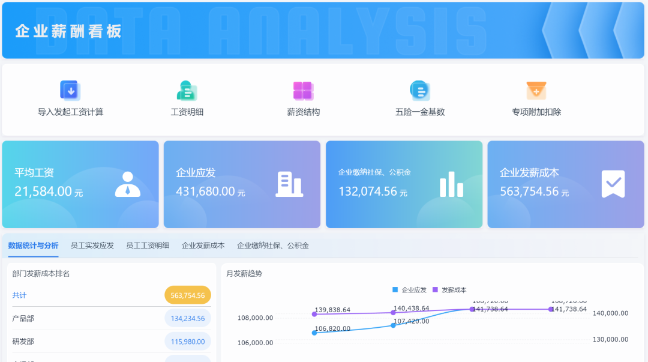This screenshot has width=648, height=362.
Task: Open the 五险一金基数 icon
Action: tap(419, 91)
